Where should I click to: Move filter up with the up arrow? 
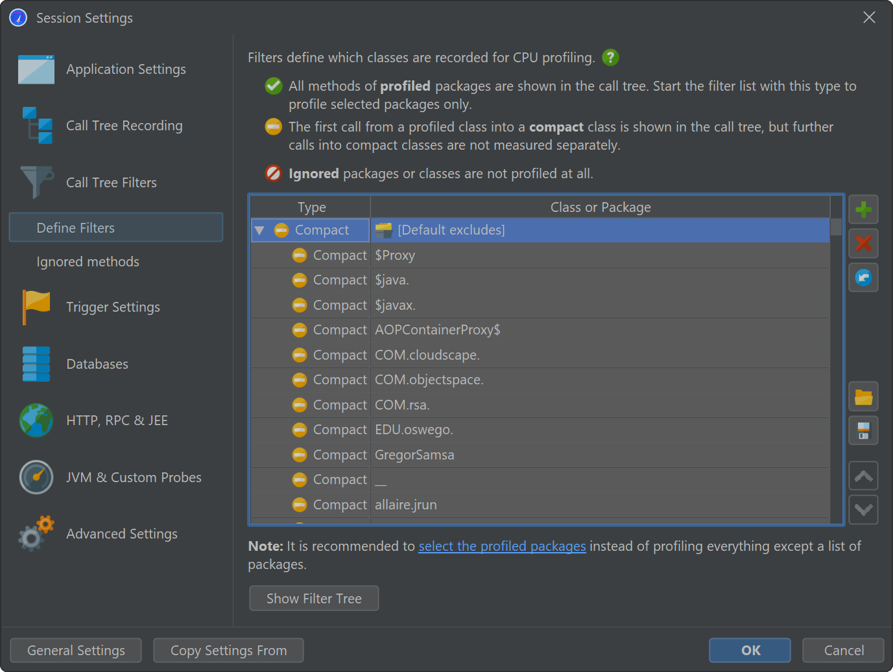863,477
